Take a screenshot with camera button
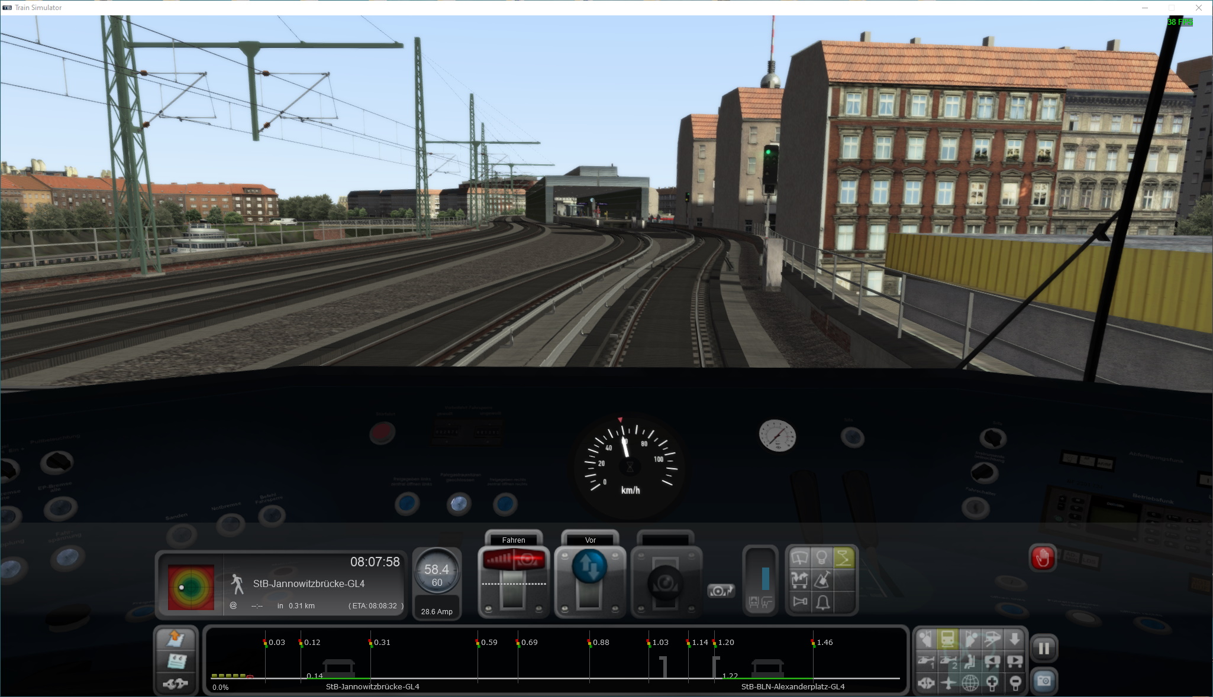 click(x=1044, y=681)
